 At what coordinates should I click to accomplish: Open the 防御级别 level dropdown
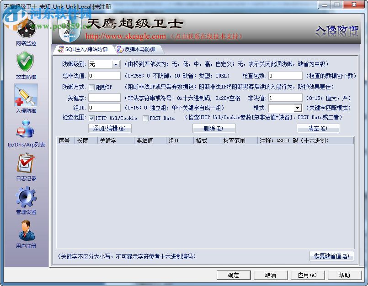point(115,64)
